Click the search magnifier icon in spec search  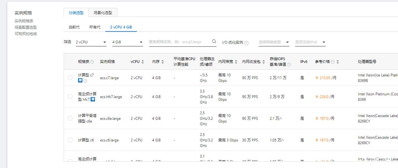coord(214,42)
